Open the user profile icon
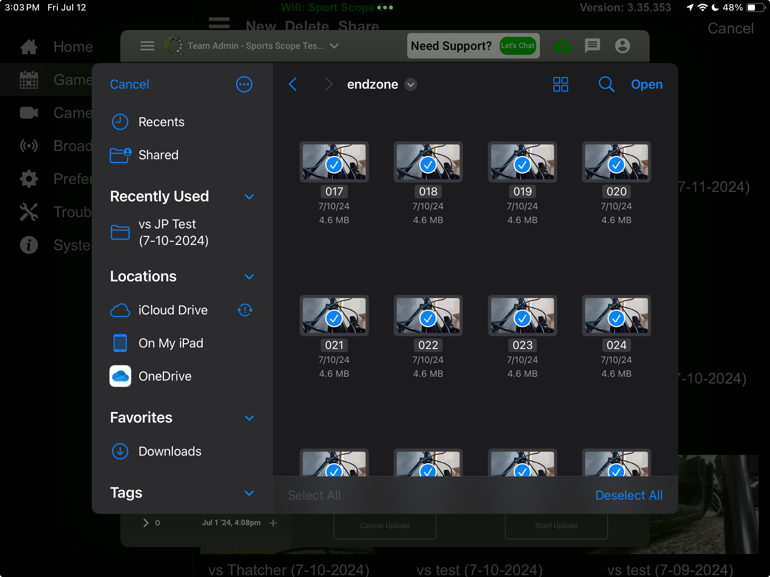Image resolution: width=770 pixels, height=577 pixels. pyautogui.click(x=622, y=46)
